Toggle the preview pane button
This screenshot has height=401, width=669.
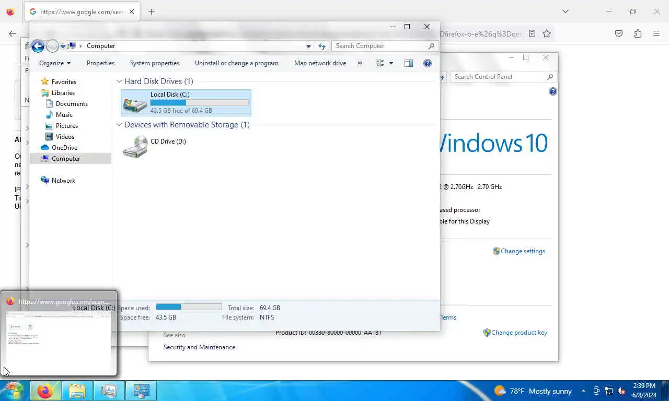(x=409, y=63)
